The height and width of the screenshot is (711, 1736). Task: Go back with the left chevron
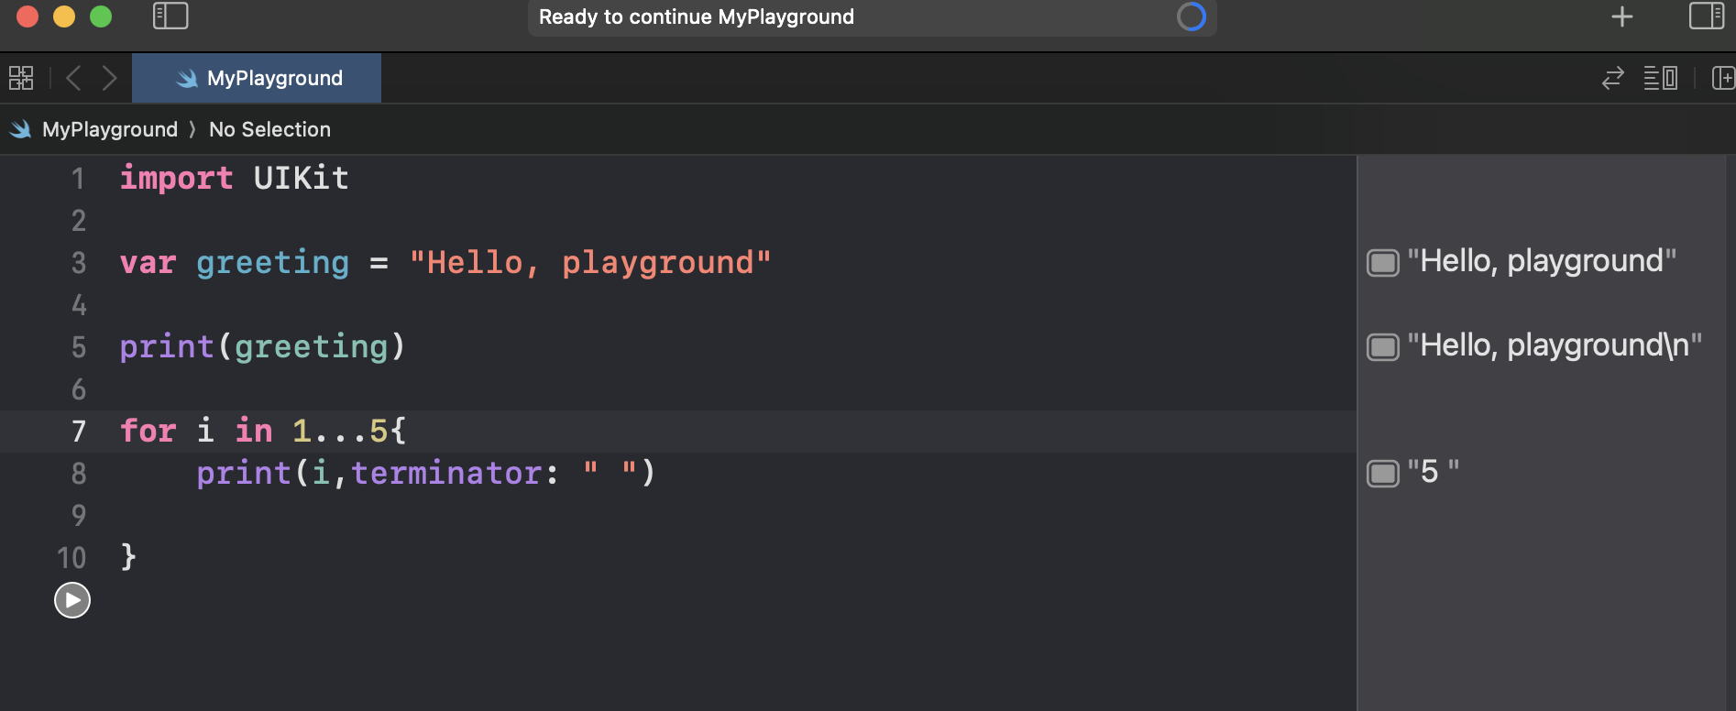pyautogui.click(x=74, y=78)
